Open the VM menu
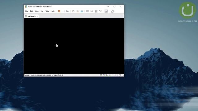 coord(42,11)
